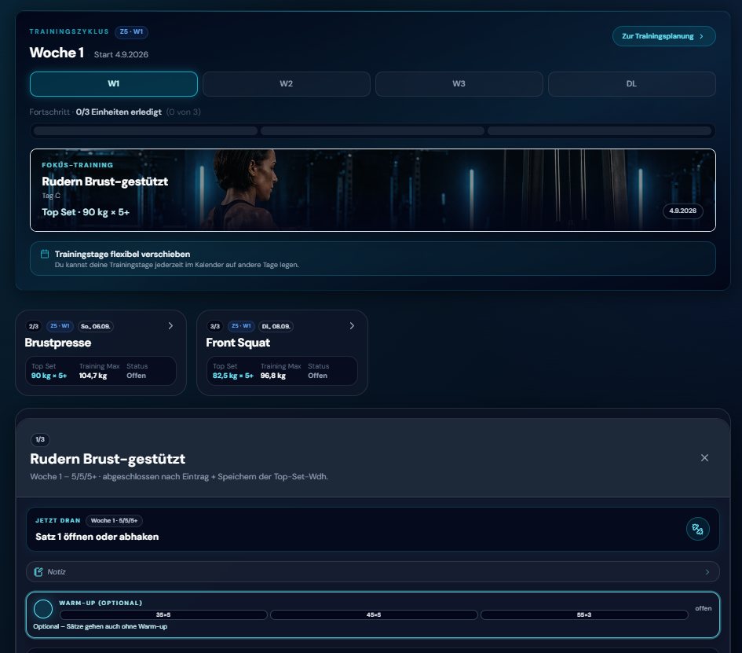742x653 pixels.
Task: Open the Front Squat card chevron
Action: [x=352, y=326]
